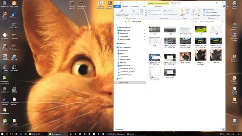242x136 pixels.
Task: Open Properties from the Explorer ribbon
Action: click(x=194, y=12)
